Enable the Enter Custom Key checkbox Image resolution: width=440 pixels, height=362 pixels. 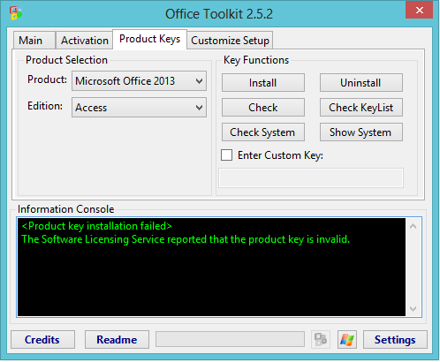point(226,155)
